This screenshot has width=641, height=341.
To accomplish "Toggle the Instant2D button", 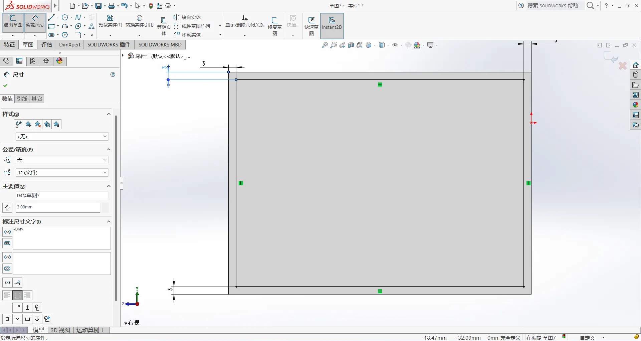I will (x=332, y=26).
